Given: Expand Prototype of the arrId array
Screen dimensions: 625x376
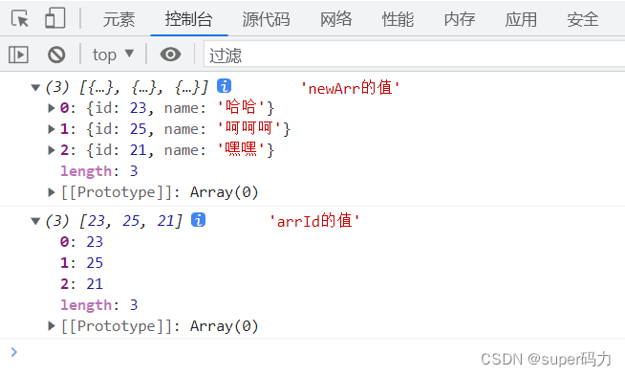Looking at the screenshot, I should click(51, 326).
